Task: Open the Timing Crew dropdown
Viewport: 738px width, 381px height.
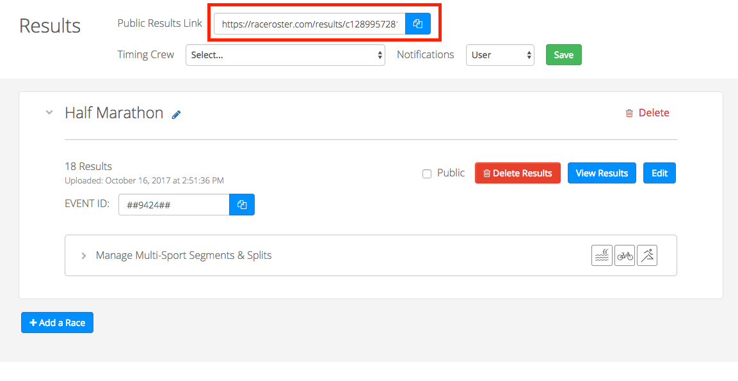Action: point(285,55)
